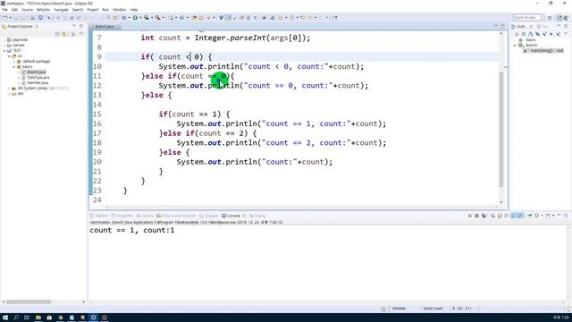Toggle Scroll Lock in Console toolbar
572x322 pixels.
[500, 216]
